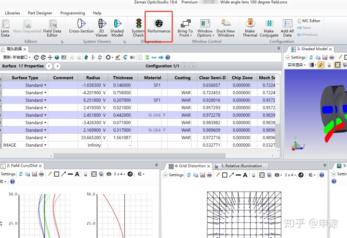Toggle the highlighted fit-window button in Shaded Model
347x238 pixels.
click(x=337, y=65)
